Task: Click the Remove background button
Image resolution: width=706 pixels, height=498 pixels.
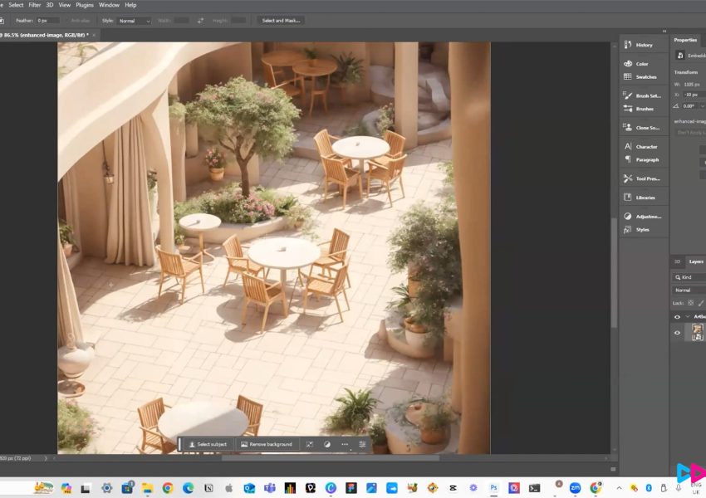Action: (x=266, y=444)
